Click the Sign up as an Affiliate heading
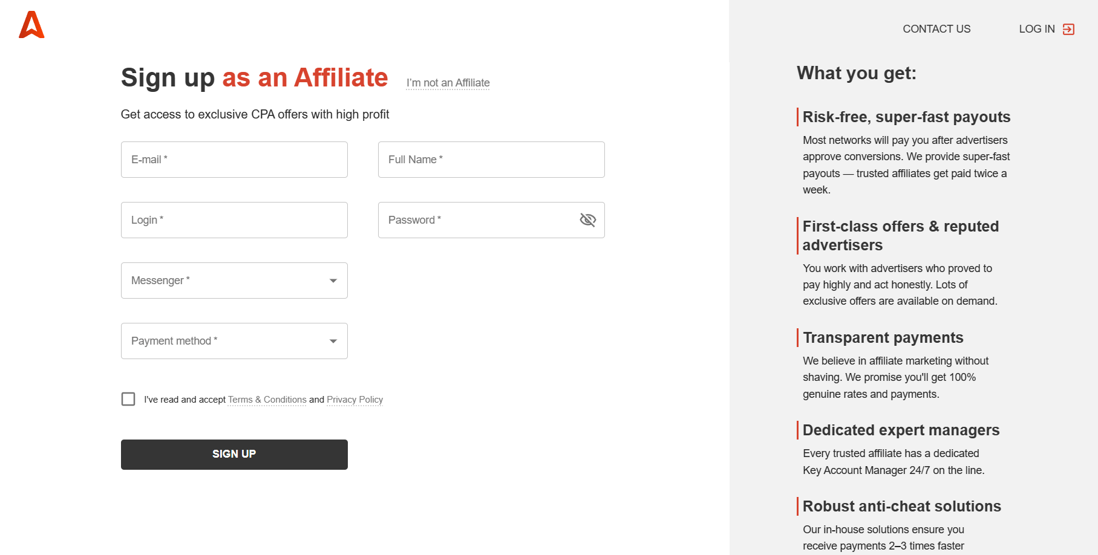Viewport: 1098px width, 555px height. [254, 77]
